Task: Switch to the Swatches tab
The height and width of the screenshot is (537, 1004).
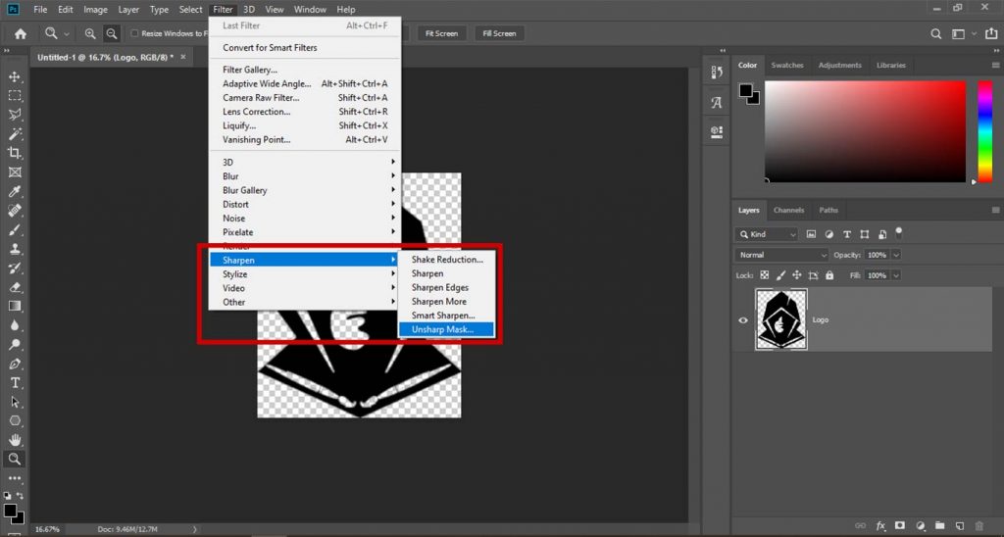Action: (787, 66)
